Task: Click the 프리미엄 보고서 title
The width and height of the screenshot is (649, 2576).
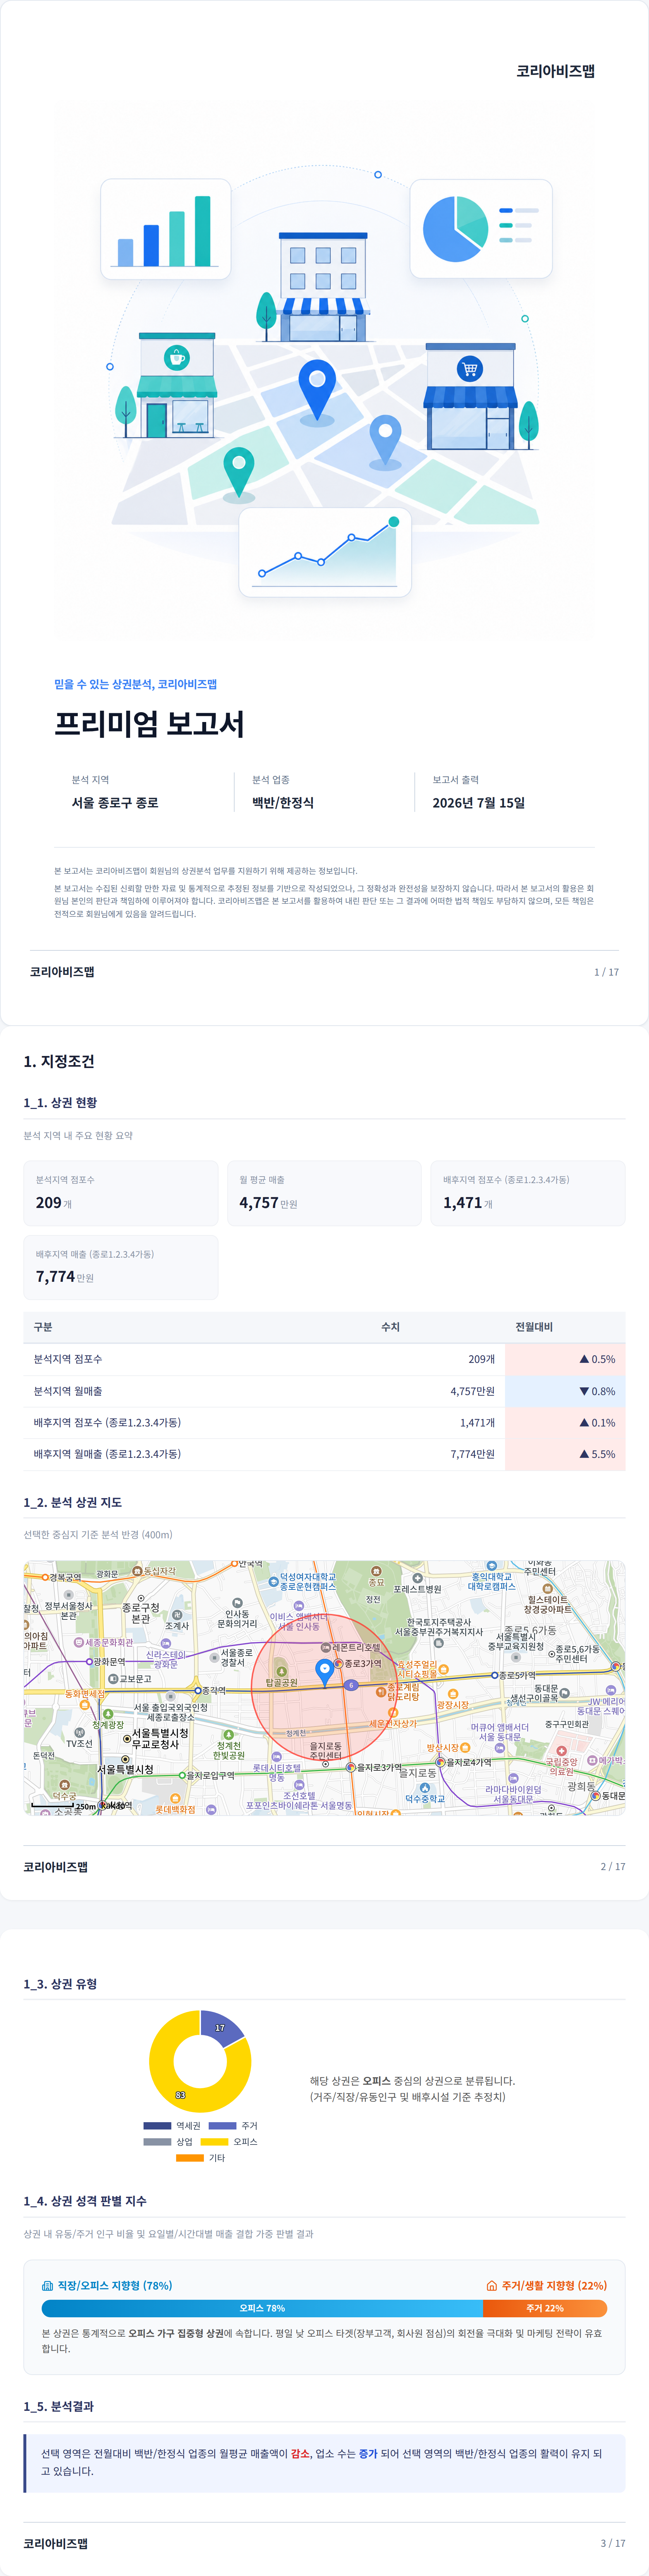Action: (149, 724)
